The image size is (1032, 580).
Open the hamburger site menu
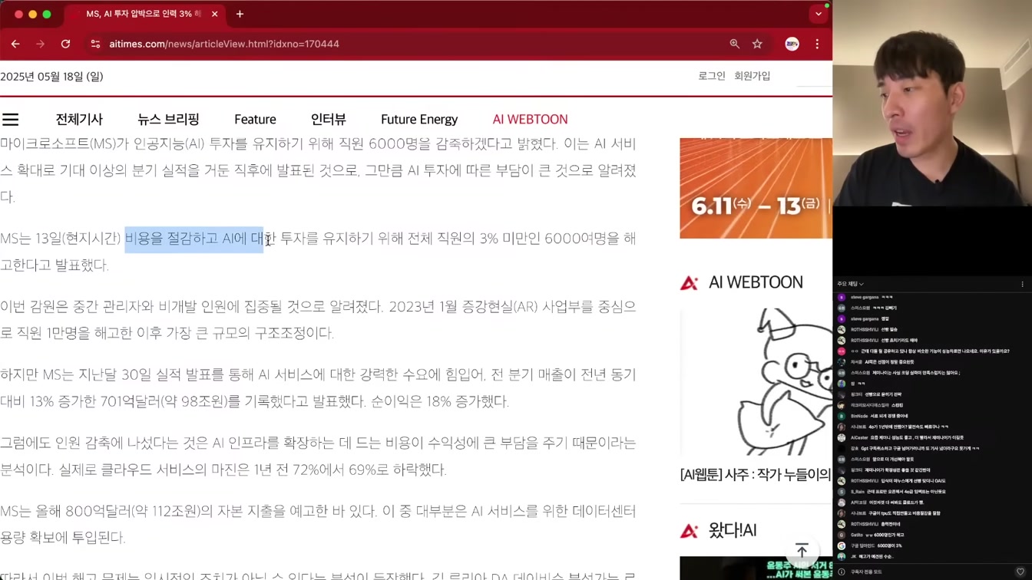tap(10, 119)
